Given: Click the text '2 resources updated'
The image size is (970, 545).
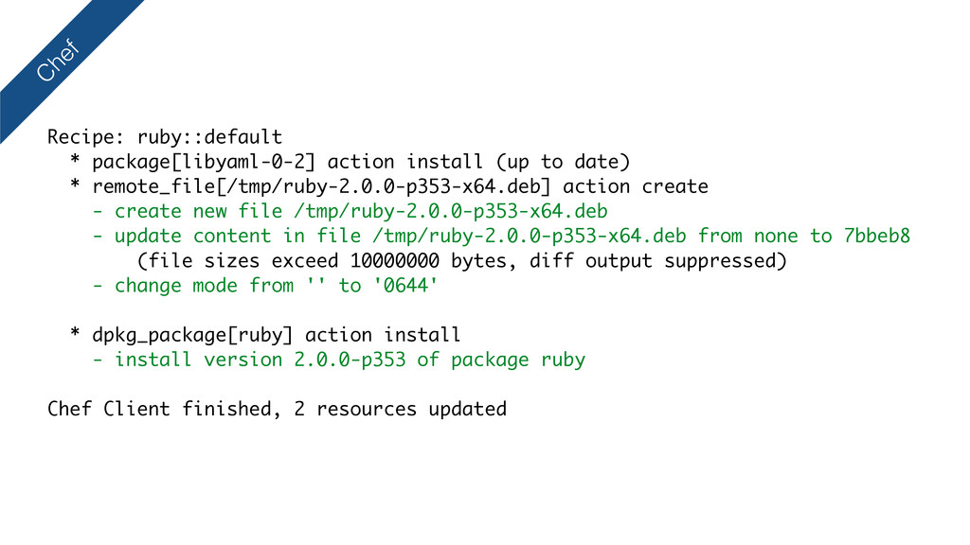Looking at the screenshot, I should pyautogui.click(x=401, y=409).
